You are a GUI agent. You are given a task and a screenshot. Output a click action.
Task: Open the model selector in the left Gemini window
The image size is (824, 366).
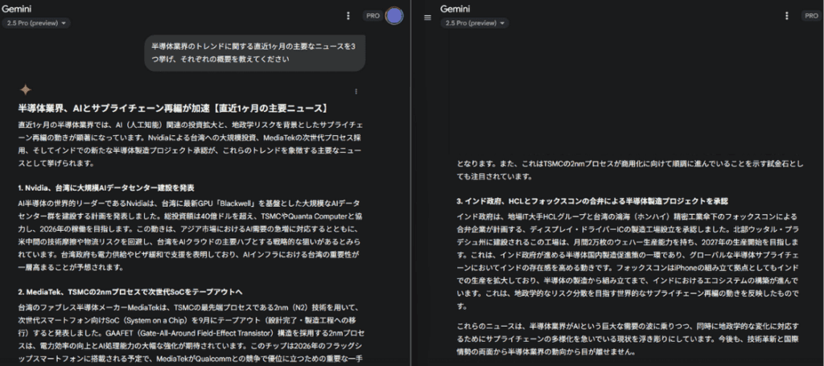[x=35, y=23]
